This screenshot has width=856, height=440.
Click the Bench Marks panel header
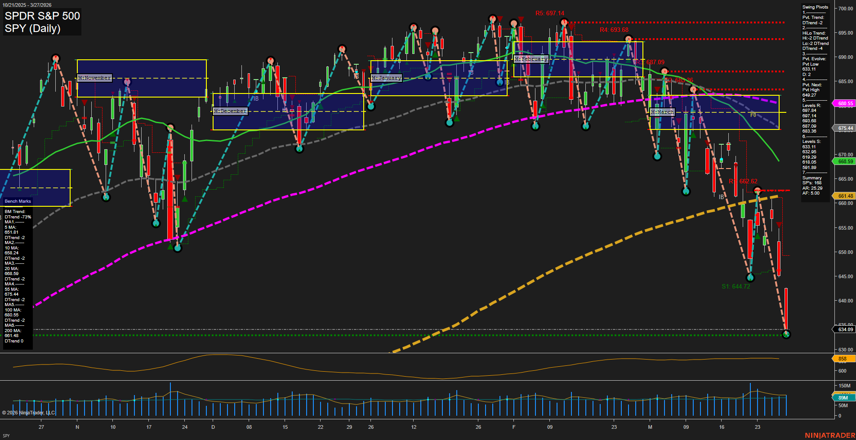point(18,201)
